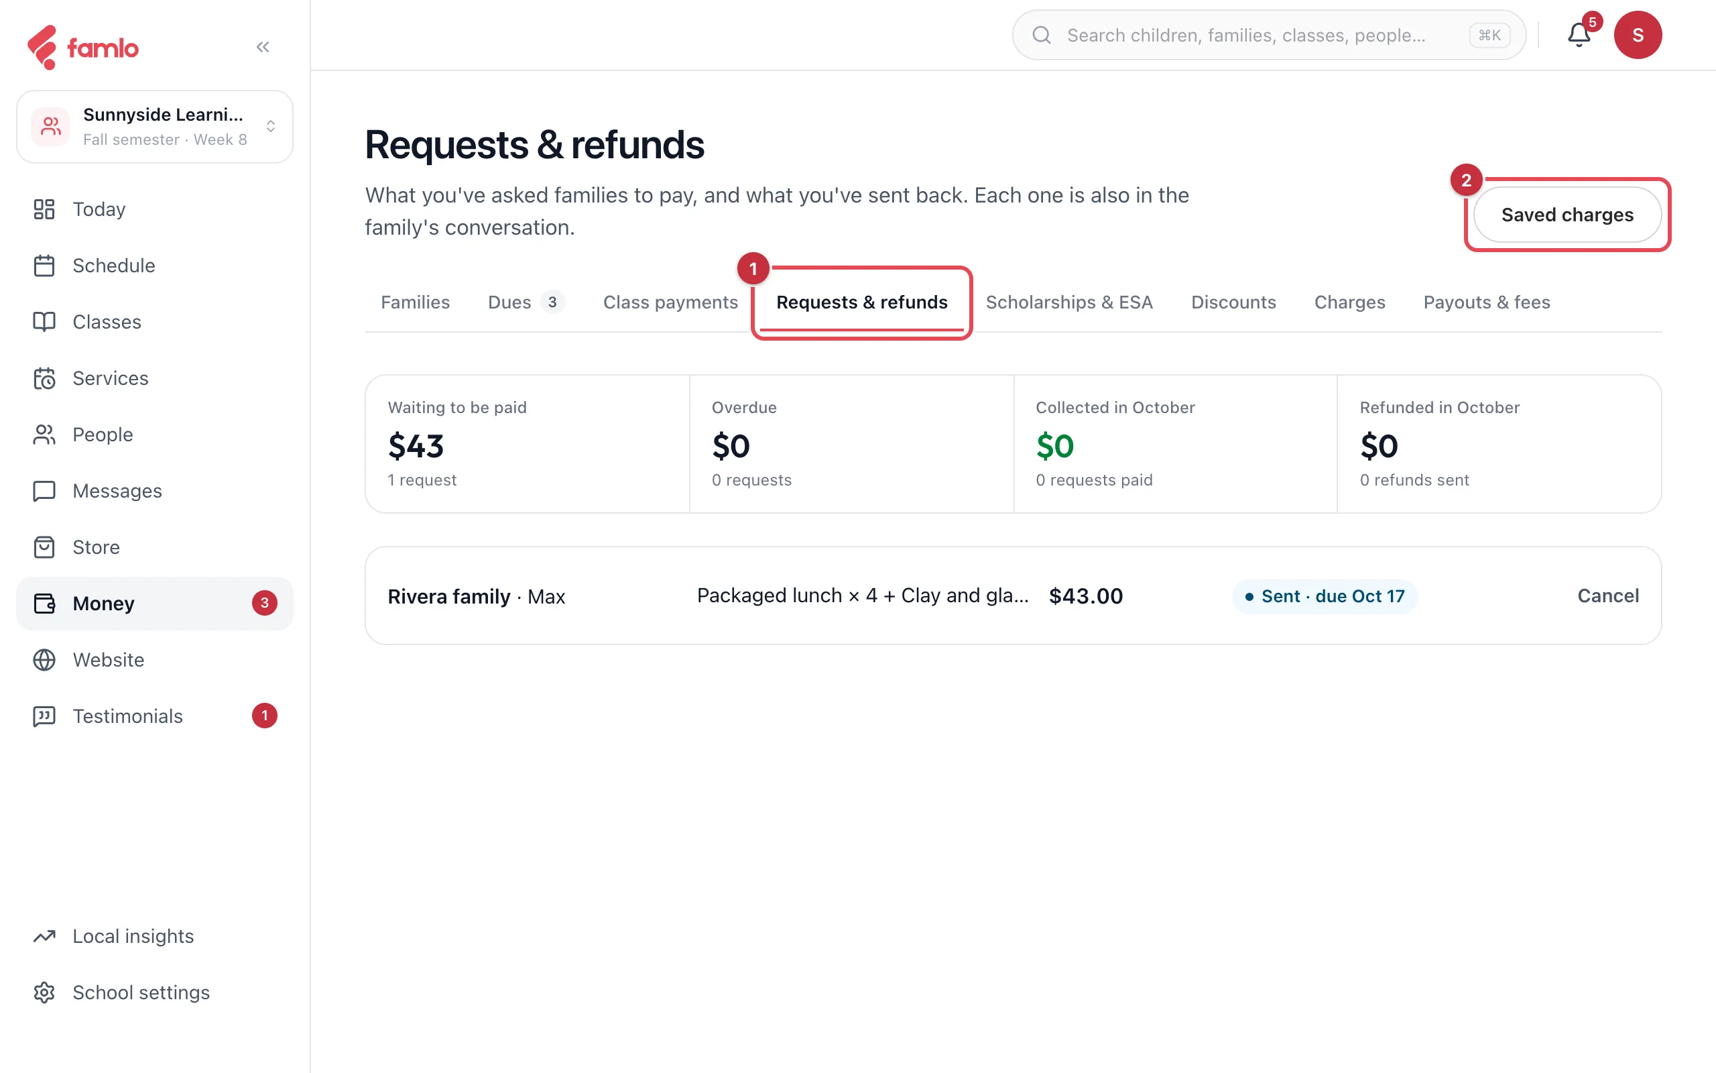Open Services in the sidebar
Screen dimensions: 1716x1073
155,378
